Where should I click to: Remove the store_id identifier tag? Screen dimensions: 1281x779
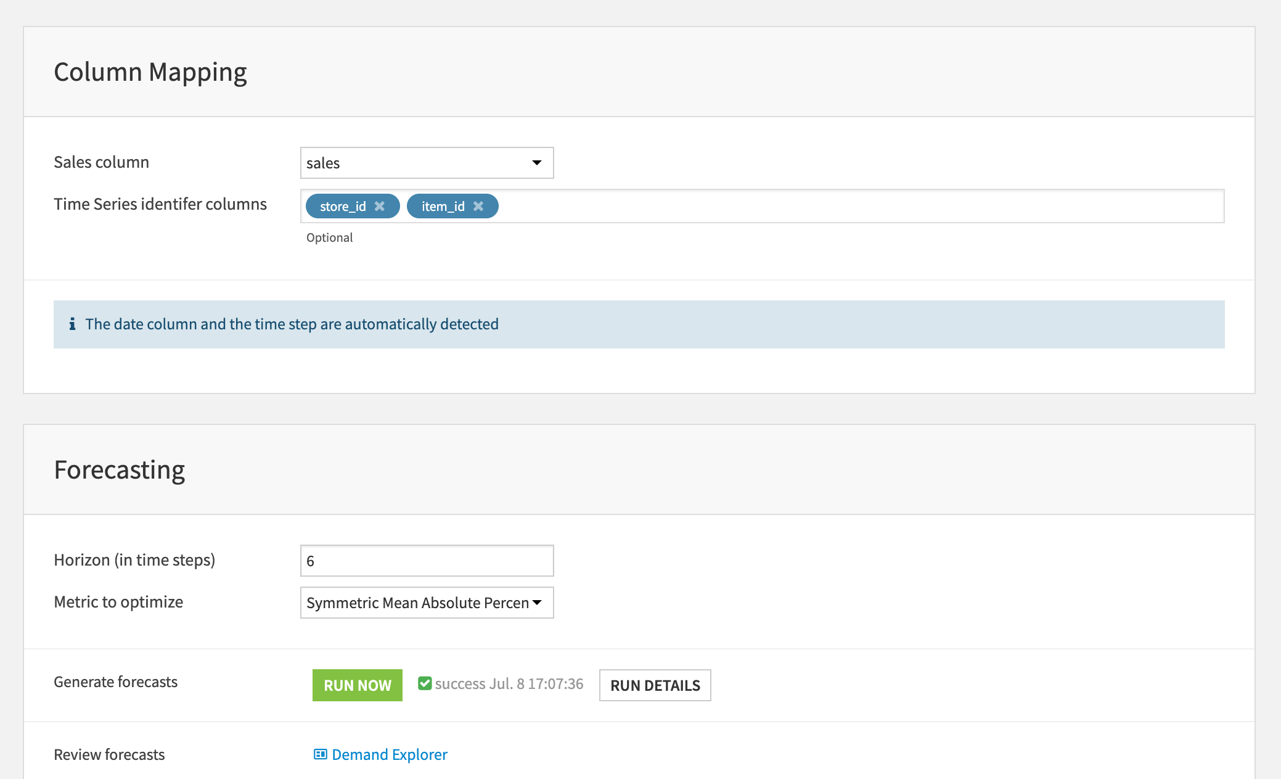point(381,206)
